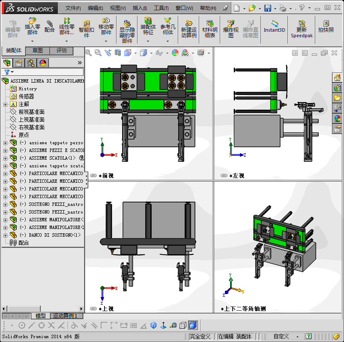Select the Mate (配合) tool
This screenshot has height=342, width=344.
click(x=49, y=26)
